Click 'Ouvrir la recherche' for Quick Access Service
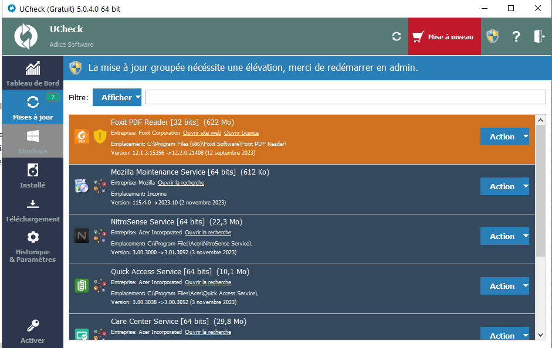 [208, 282]
